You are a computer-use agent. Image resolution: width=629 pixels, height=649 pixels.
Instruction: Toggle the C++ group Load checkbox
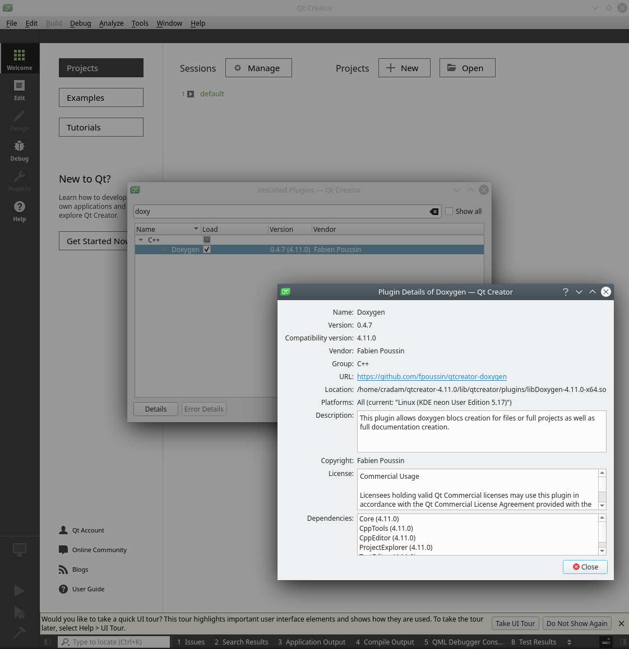[x=207, y=239]
